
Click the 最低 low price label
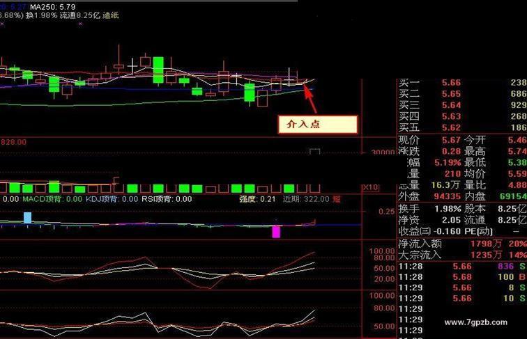pos(475,163)
